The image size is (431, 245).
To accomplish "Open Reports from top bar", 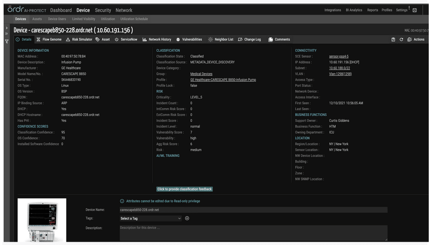I will [x=372, y=10].
